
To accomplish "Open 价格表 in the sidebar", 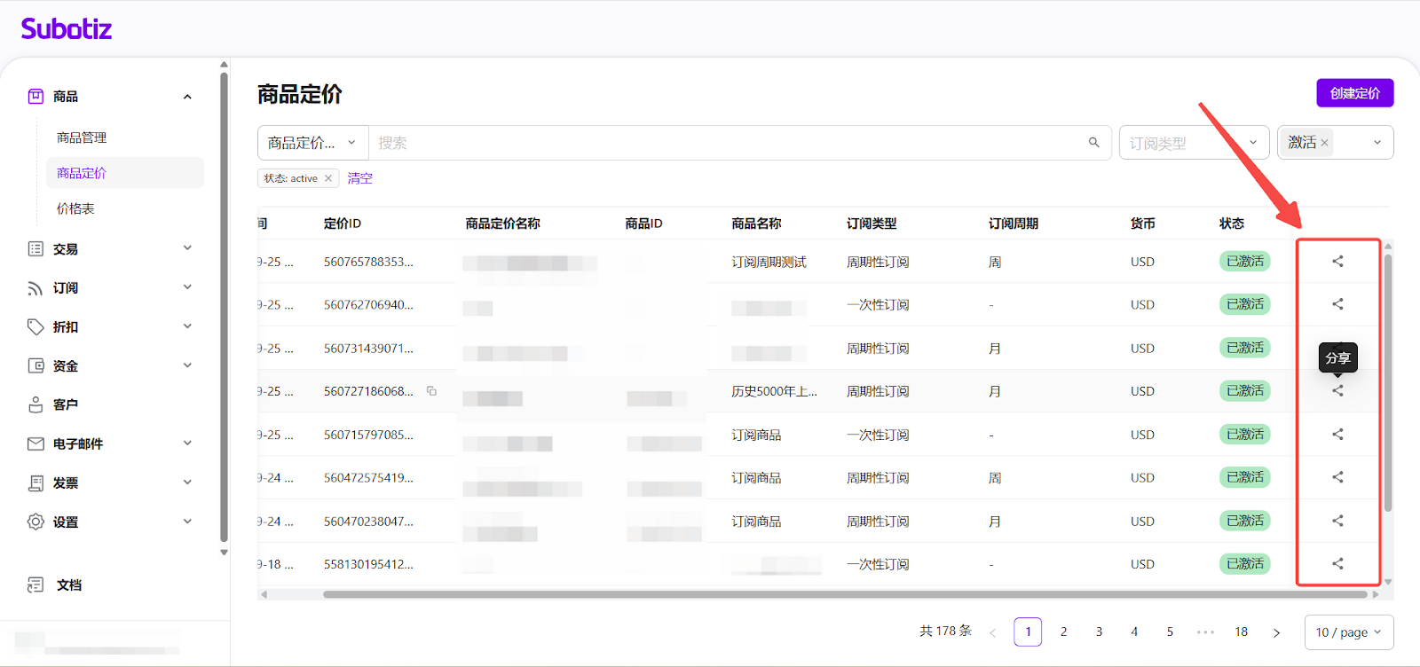I will point(75,208).
